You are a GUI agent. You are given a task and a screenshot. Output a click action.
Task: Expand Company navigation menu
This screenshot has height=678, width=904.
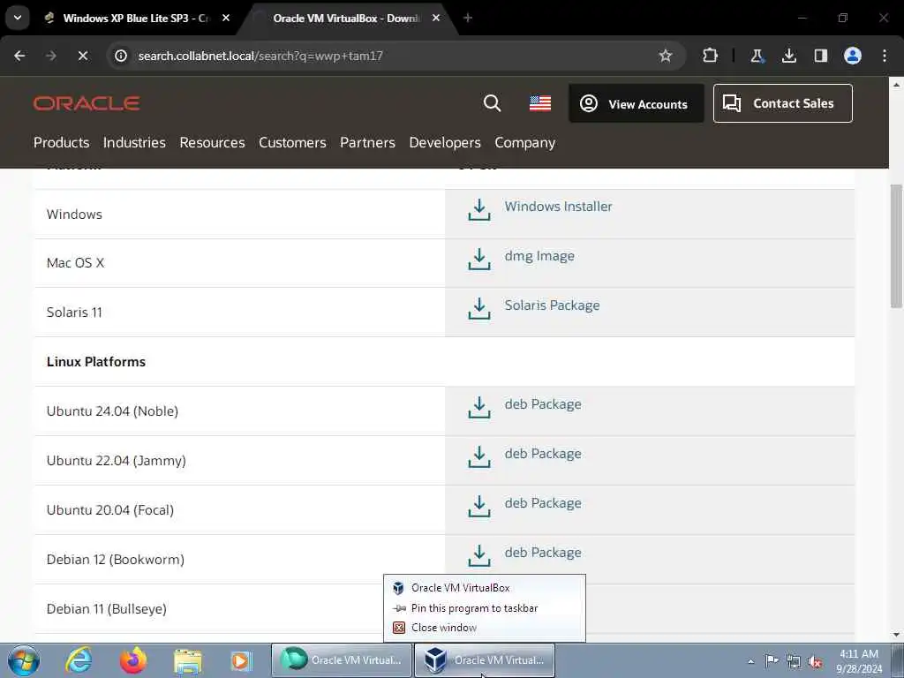(524, 142)
